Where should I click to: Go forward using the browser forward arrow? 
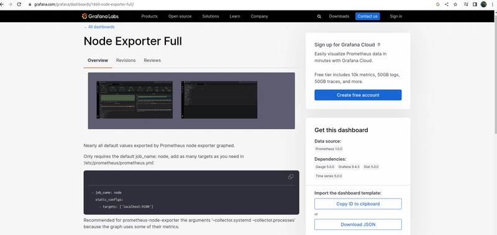pyautogui.click(x=10, y=4)
